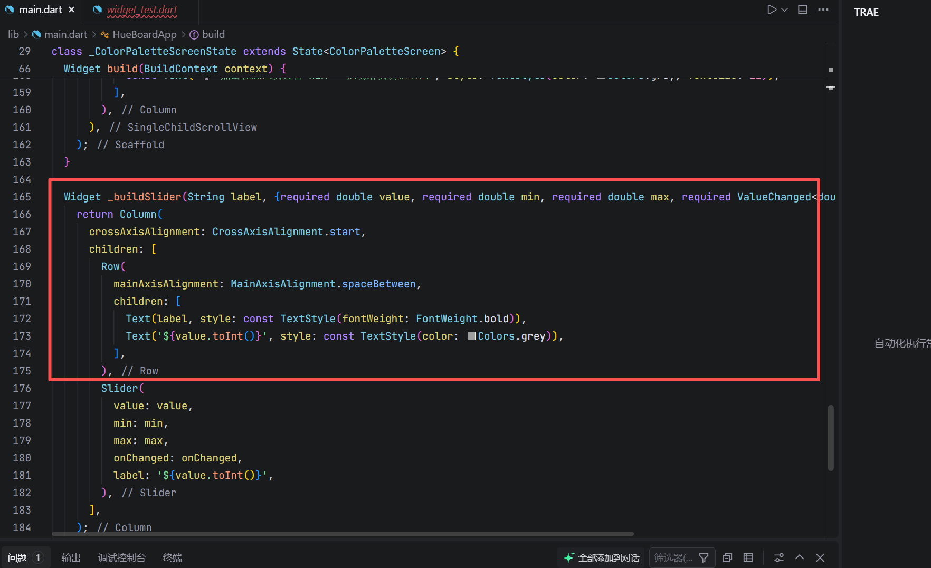Viewport: 931px width, 568px height.
Task: Select the build breadcrumb item
Action: pyautogui.click(x=213, y=34)
